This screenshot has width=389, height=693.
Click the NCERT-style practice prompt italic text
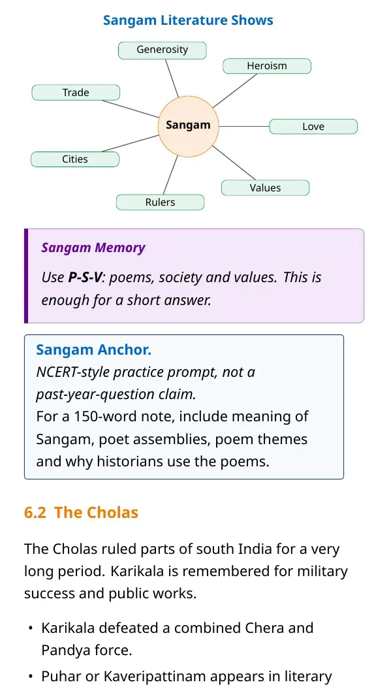pyautogui.click(x=146, y=383)
